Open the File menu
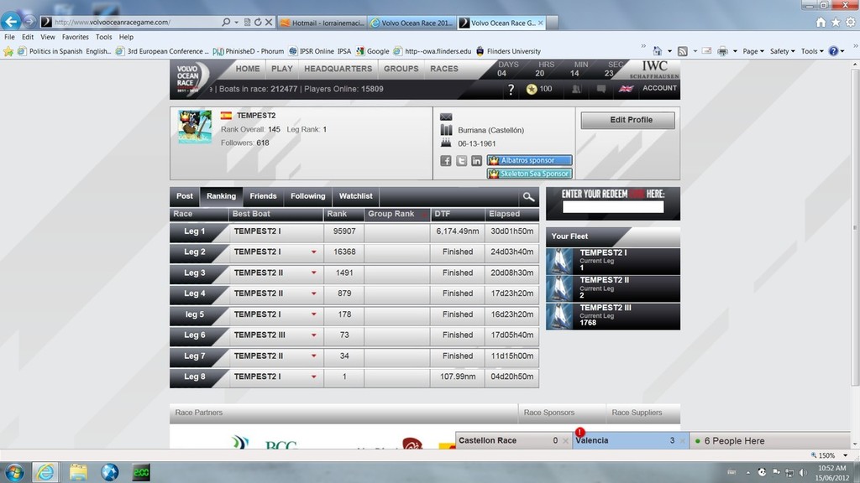 (9, 37)
